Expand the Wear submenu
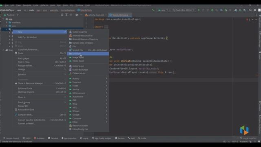 88,104
